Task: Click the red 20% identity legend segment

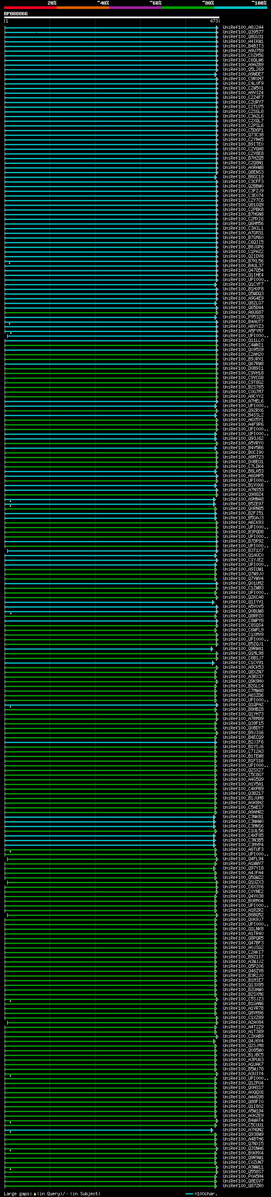Action: point(30,8)
